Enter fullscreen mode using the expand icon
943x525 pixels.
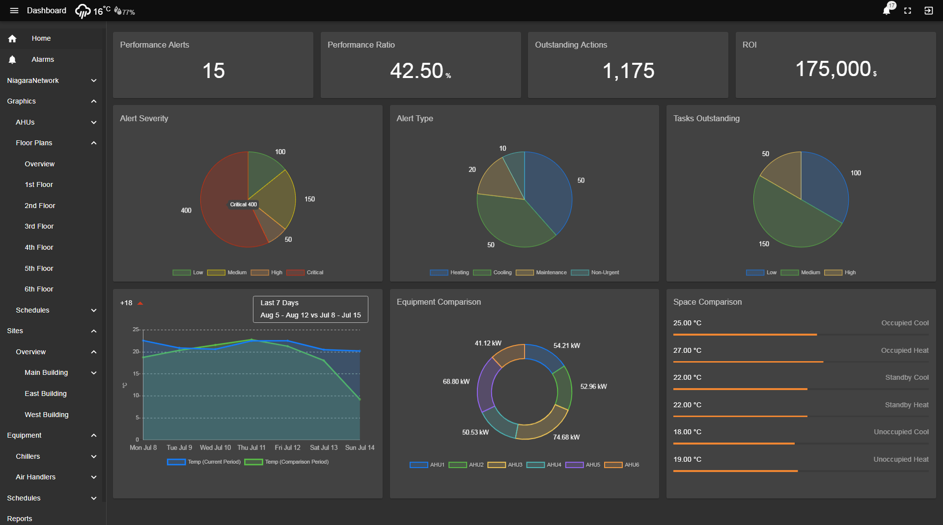pyautogui.click(x=908, y=10)
